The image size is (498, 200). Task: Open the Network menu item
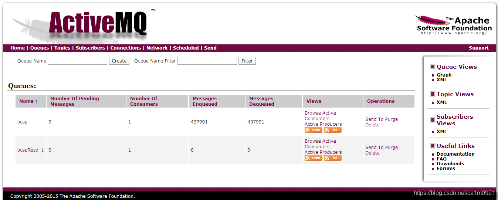tap(157, 48)
